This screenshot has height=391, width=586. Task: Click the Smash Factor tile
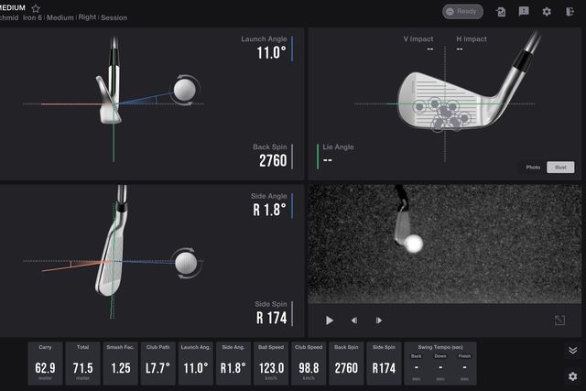pos(120,364)
